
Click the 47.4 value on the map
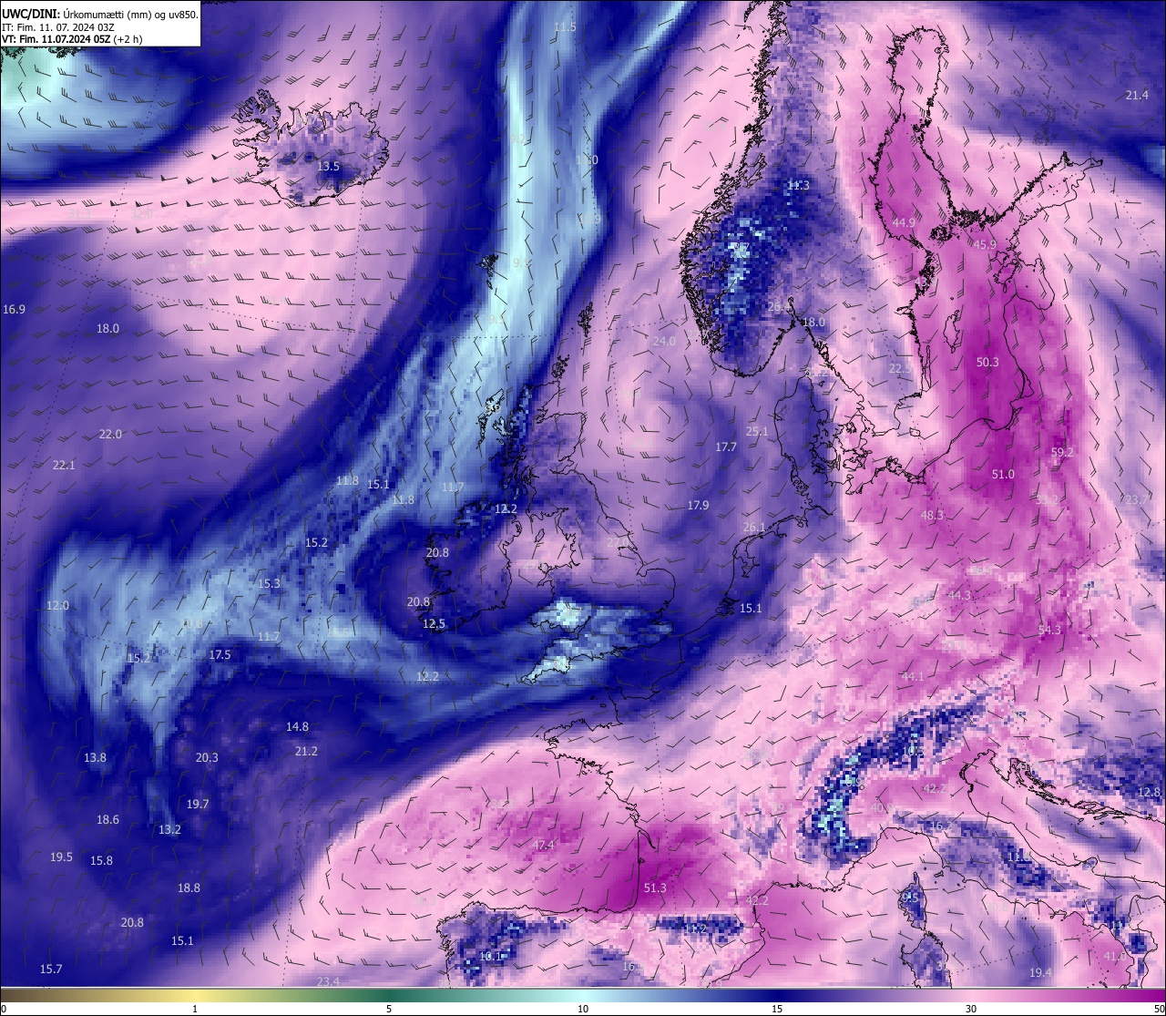(x=543, y=846)
